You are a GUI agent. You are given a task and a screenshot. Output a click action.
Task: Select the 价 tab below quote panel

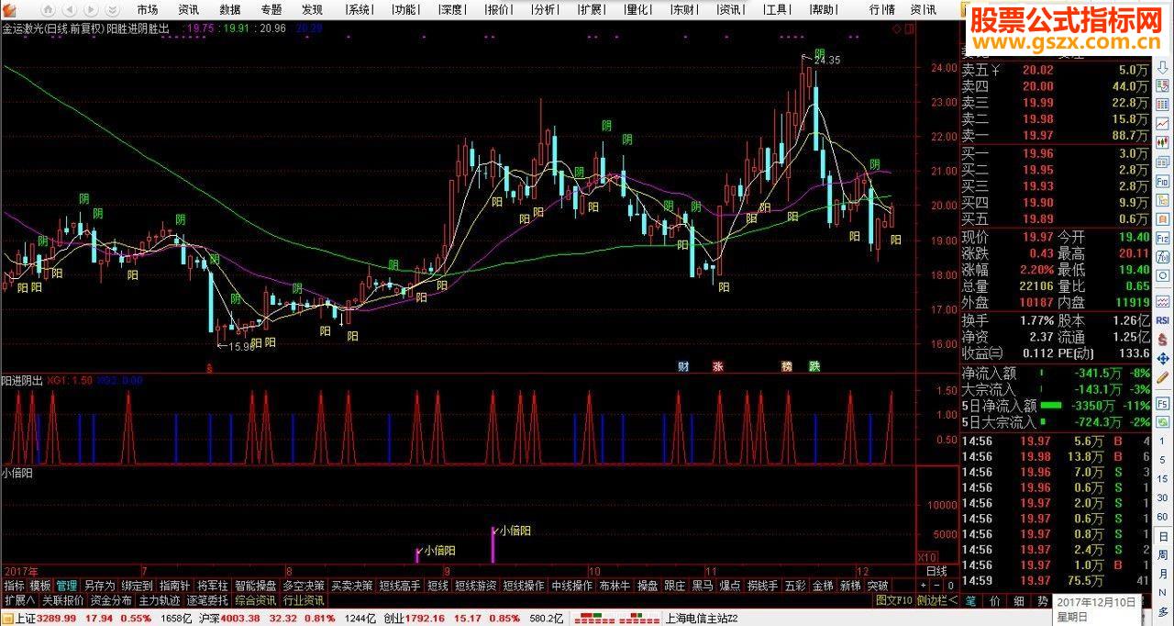point(995,601)
